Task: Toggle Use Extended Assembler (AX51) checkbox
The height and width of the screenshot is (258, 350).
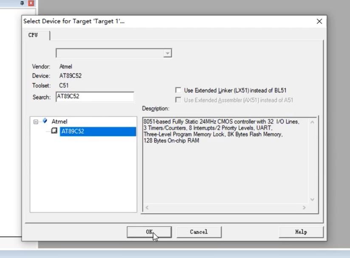Action: (178, 100)
